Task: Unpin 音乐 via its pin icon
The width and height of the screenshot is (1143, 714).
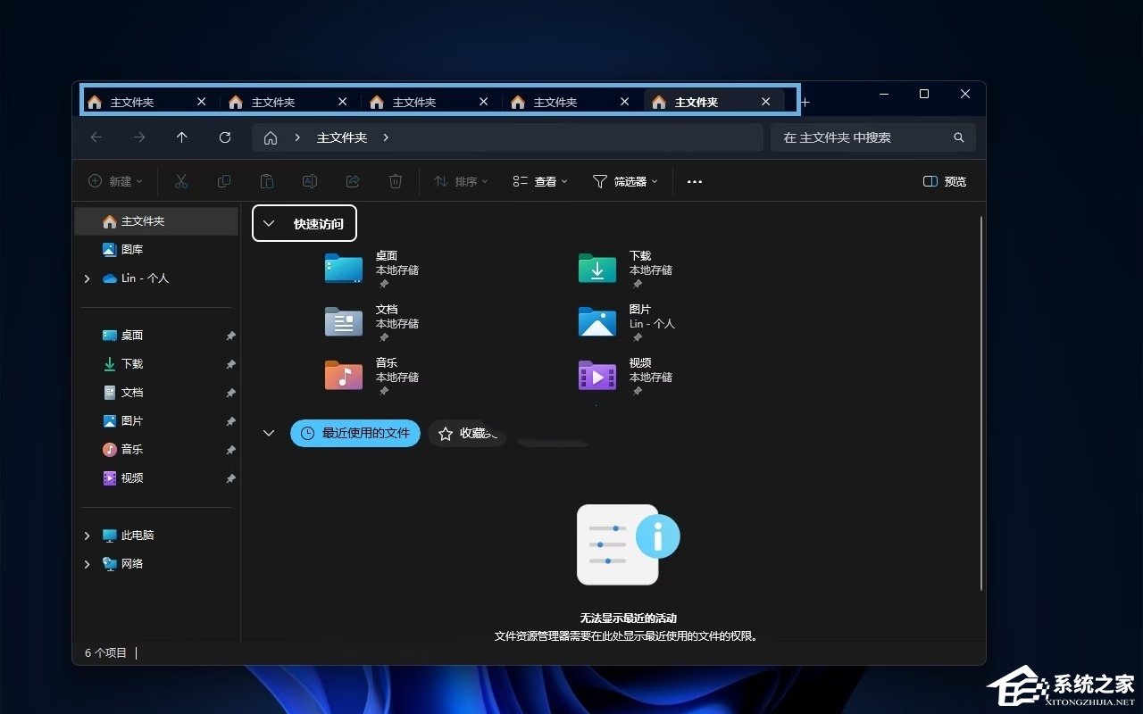Action: (230, 449)
